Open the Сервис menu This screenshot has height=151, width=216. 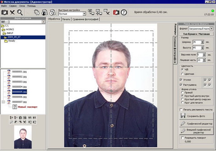(13, 6)
